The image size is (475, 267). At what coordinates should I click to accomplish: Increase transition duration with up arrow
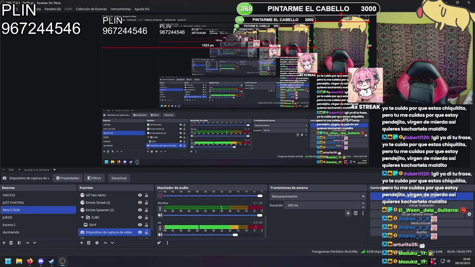pyautogui.click(x=363, y=204)
